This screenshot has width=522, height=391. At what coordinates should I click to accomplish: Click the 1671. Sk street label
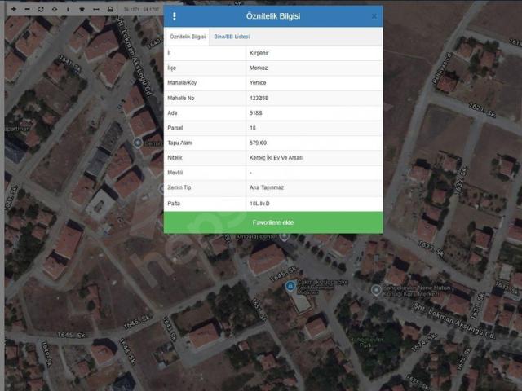[x=482, y=110]
